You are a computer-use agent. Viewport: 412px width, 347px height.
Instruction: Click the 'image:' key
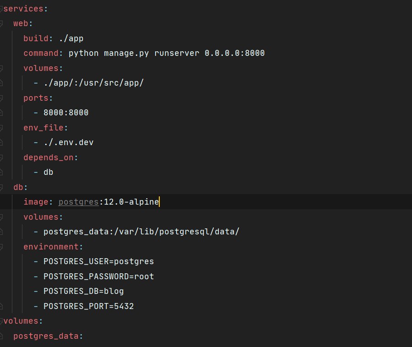pos(38,202)
